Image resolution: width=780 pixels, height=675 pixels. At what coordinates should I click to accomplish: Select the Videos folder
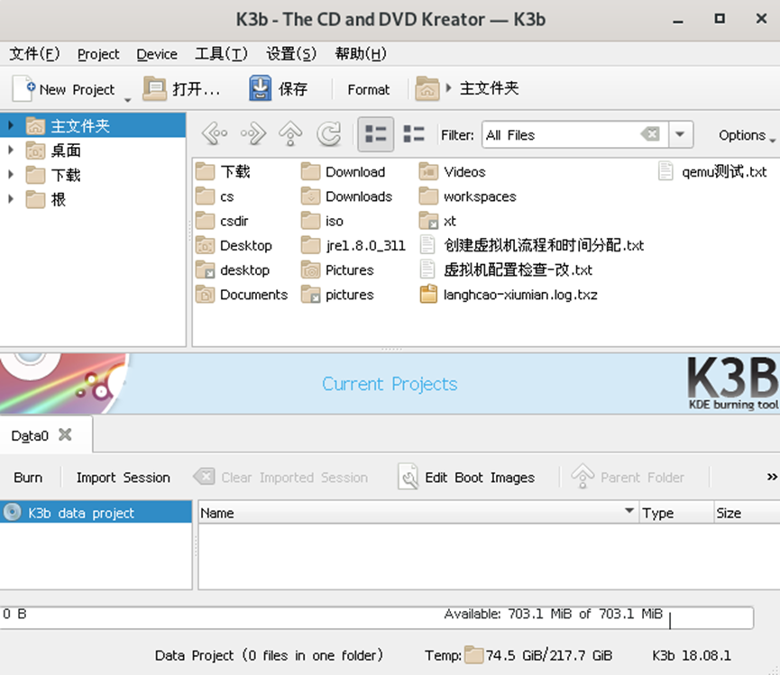click(x=452, y=171)
